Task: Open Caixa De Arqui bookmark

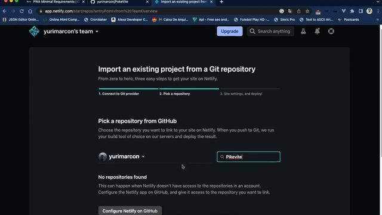Action: (x=170, y=20)
